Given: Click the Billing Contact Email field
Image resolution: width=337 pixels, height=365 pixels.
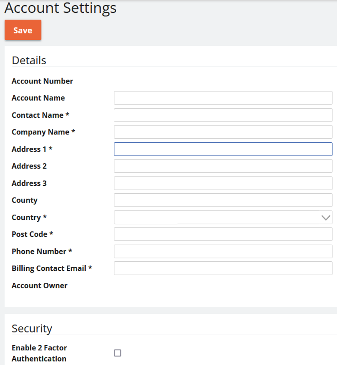Looking at the screenshot, I should (x=223, y=268).
